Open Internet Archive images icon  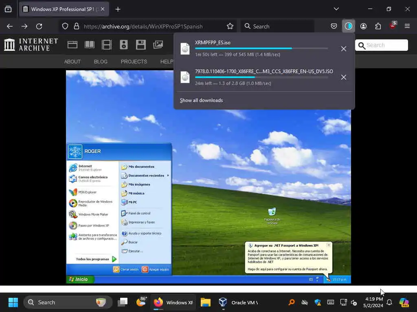[158, 45]
